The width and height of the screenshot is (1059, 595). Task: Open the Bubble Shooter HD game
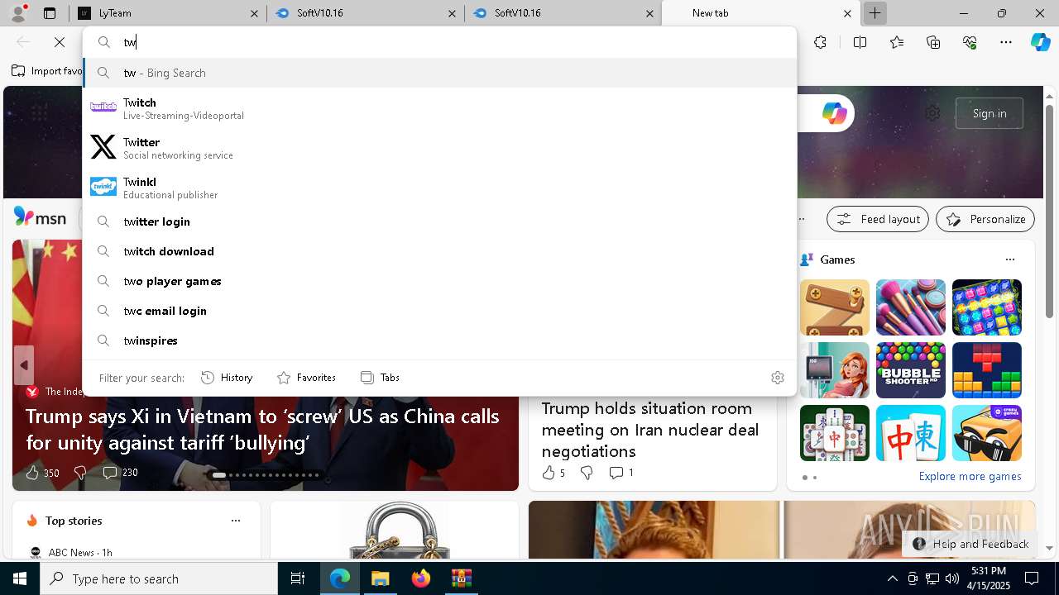point(911,370)
